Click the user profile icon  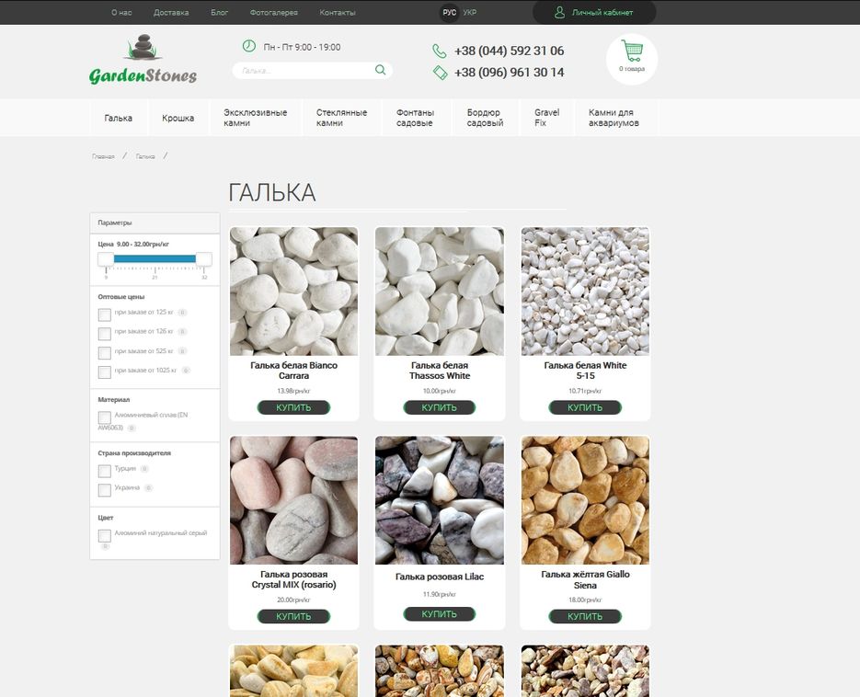tap(559, 12)
